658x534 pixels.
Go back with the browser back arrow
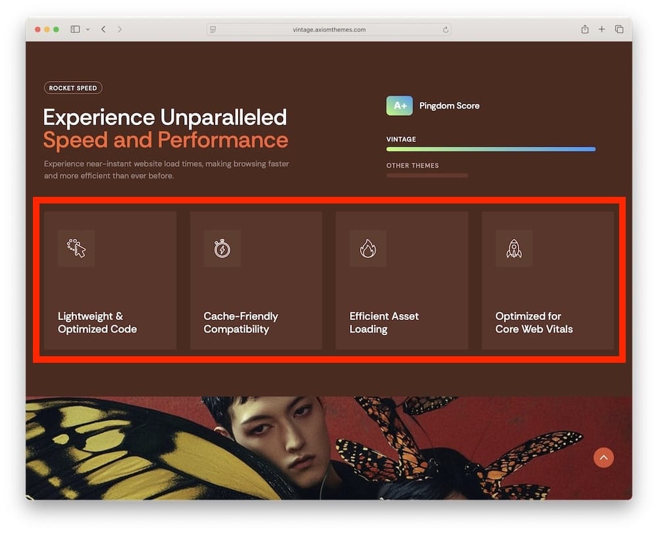tap(103, 29)
